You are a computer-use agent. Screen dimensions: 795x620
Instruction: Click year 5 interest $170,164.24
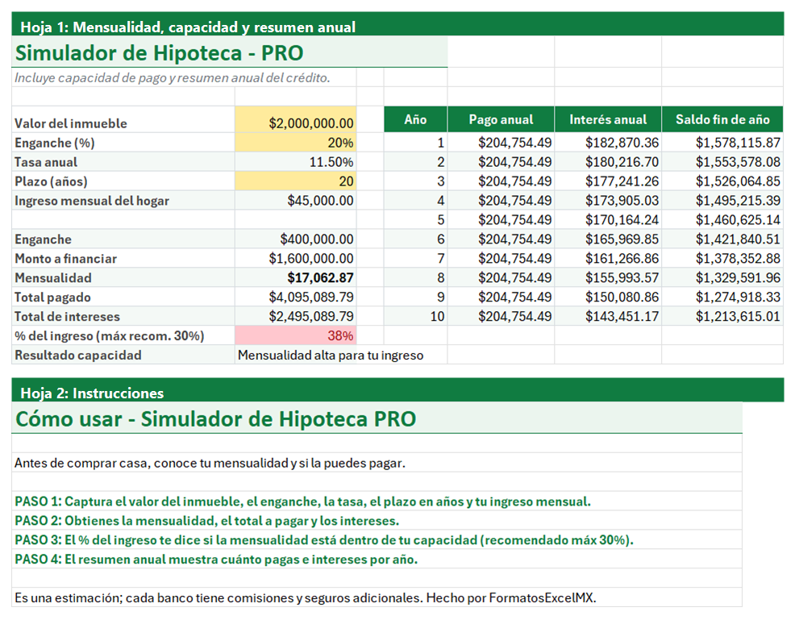(x=608, y=220)
